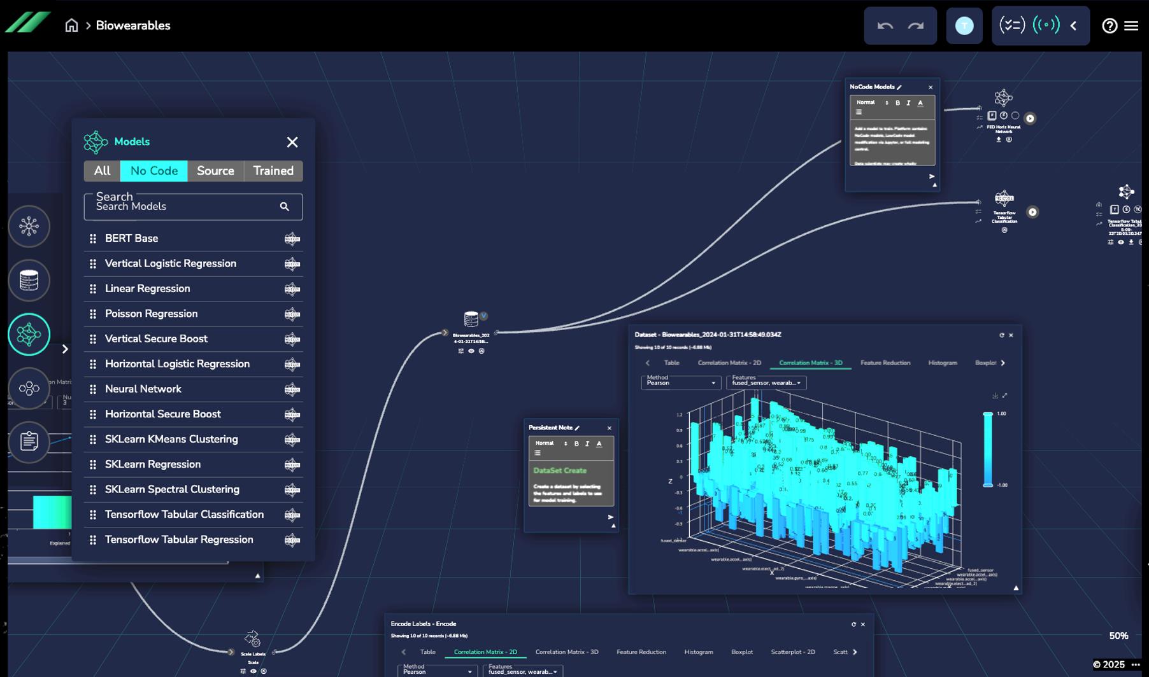Expand the sidebar with the right chevron
Viewport: 1149px width, 677px height.
point(65,349)
